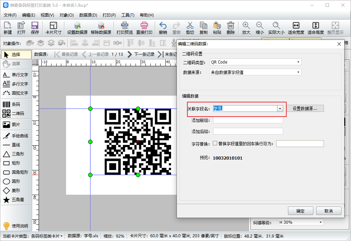Open 卡片尺寸 card size settings
This screenshot has height=241, width=351.
(x=53, y=28)
